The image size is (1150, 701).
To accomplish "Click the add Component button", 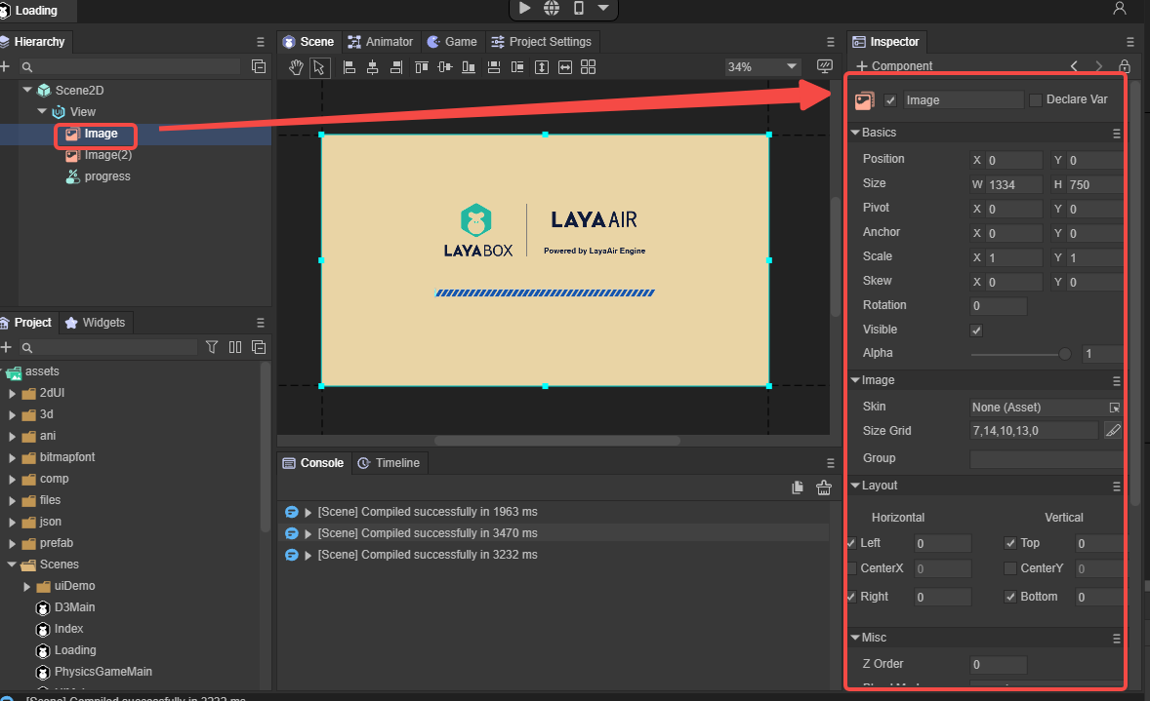I will (895, 66).
